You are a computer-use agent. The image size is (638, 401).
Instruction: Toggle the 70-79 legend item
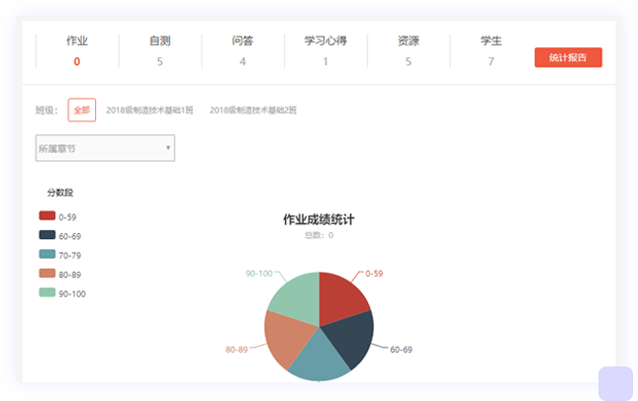click(x=59, y=255)
